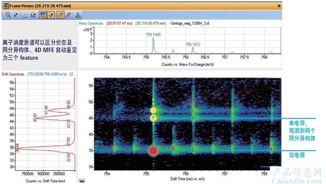Image resolution: width=326 pixels, height=184 pixels.
Task: Close the Frame Viewer panel
Action: pyautogui.click(x=279, y=6)
